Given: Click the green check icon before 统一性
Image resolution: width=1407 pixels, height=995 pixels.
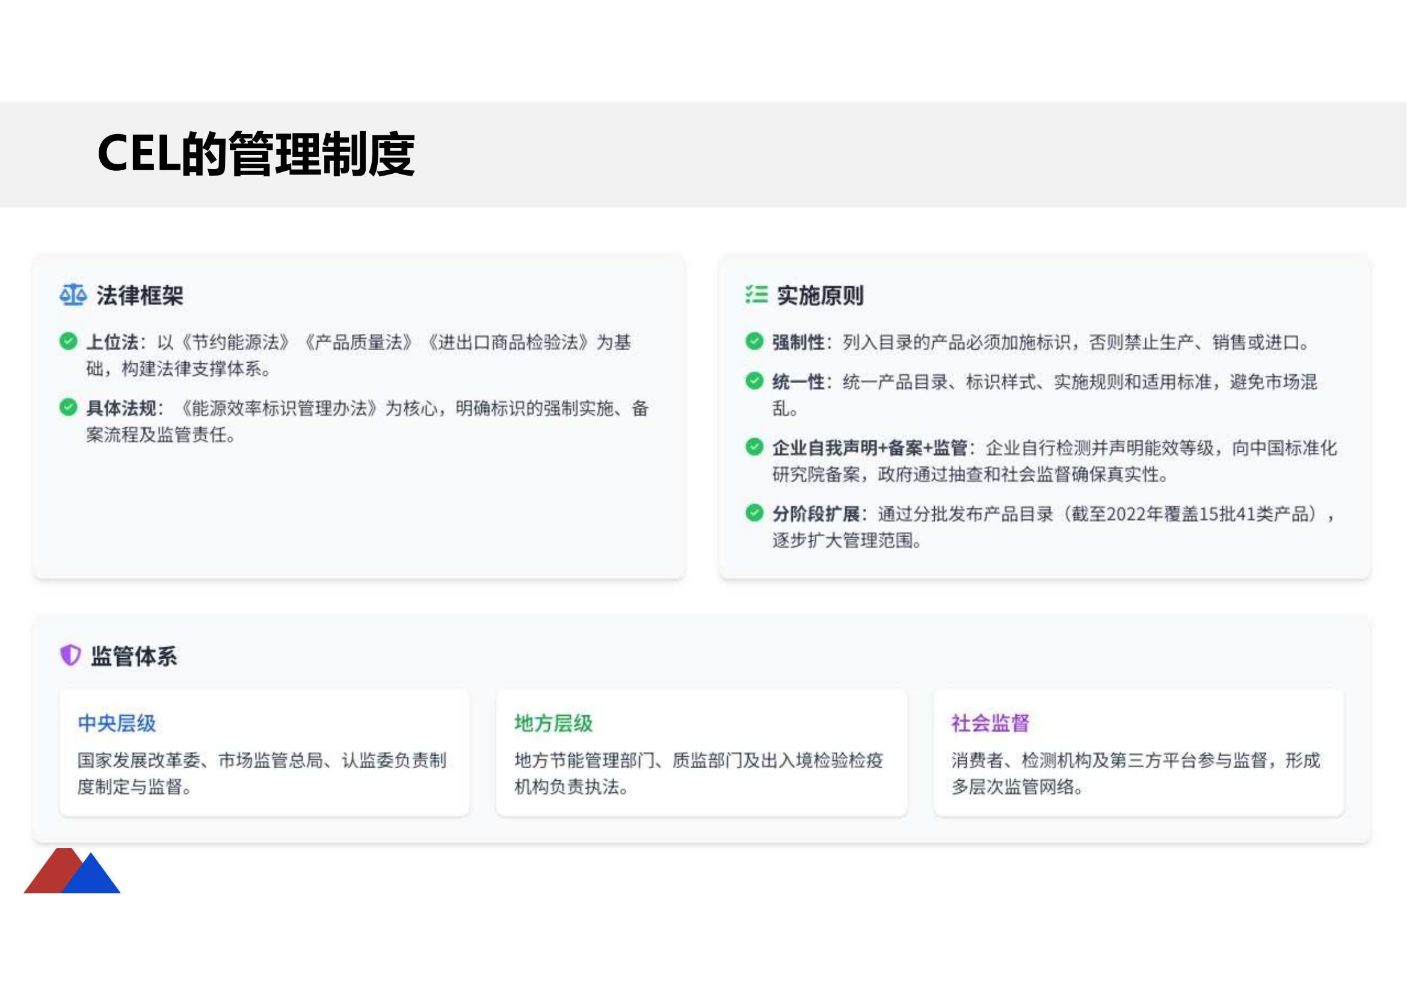Looking at the screenshot, I should pyautogui.click(x=754, y=381).
